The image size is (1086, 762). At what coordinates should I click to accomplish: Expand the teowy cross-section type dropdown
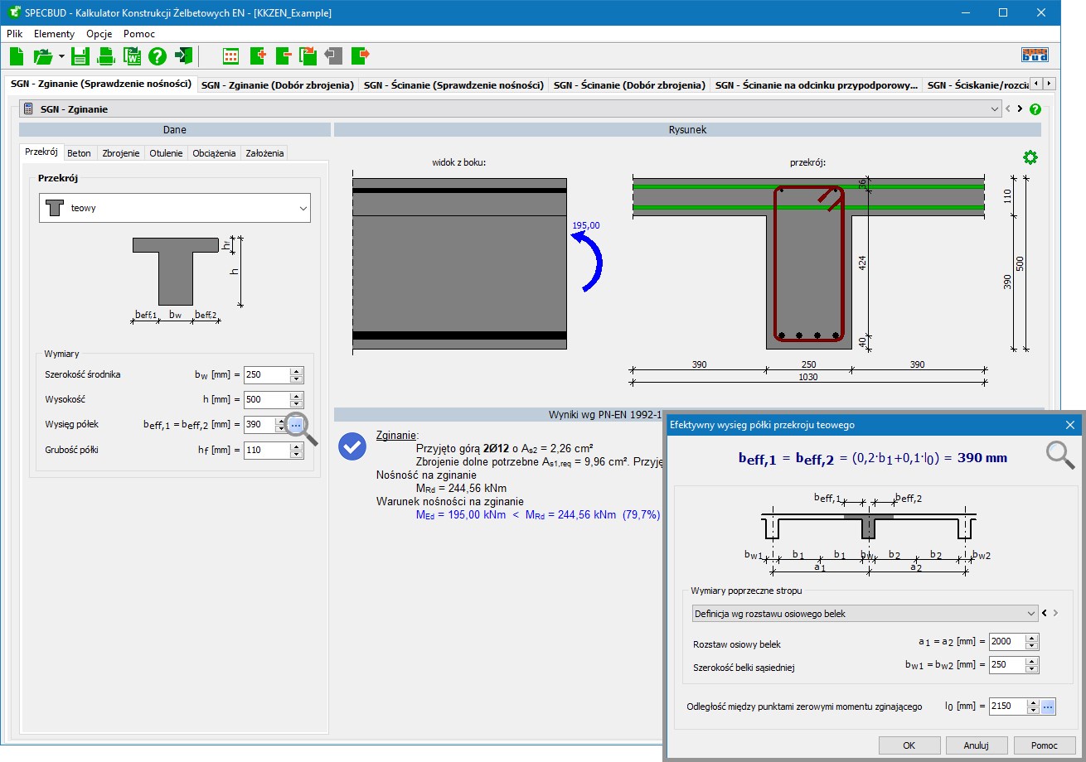pyautogui.click(x=302, y=209)
